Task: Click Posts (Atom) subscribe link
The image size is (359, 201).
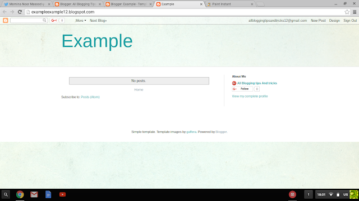Action: [x=90, y=97]
